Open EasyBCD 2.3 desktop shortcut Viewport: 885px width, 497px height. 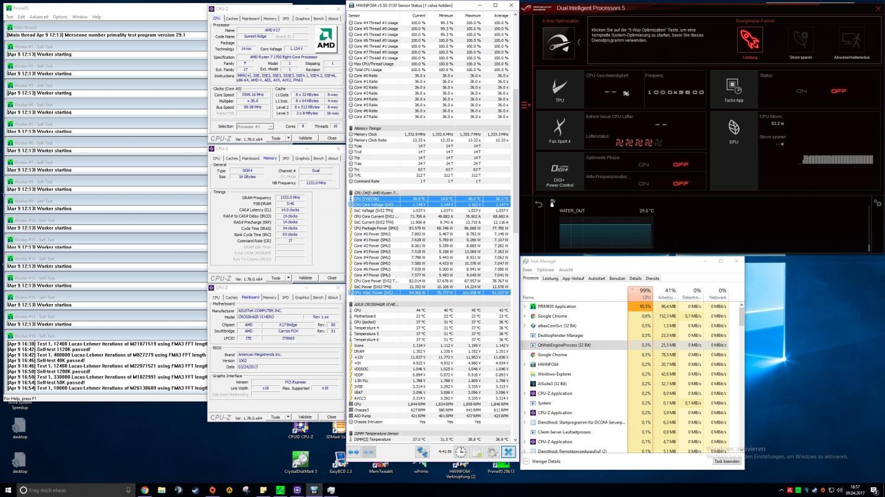(x=340, y=463)
